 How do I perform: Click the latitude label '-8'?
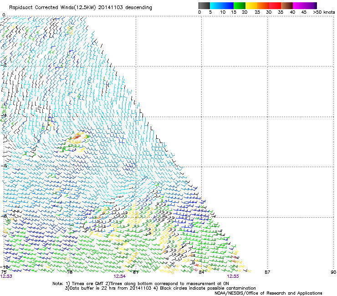pos(4,216)
